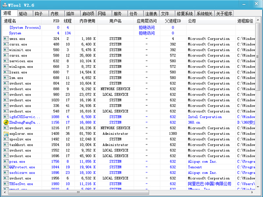The height and width of the screenshot is (197, 263).
Task: Click the services.exe process icon
Action: (x=6, y=61)
